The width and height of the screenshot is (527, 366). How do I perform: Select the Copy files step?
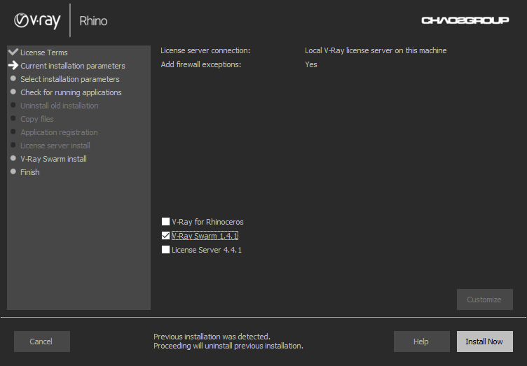pyautogui.click(x=37, y=119)
